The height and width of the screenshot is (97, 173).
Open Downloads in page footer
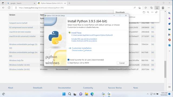pyautogui.click(x=38, y=88)
